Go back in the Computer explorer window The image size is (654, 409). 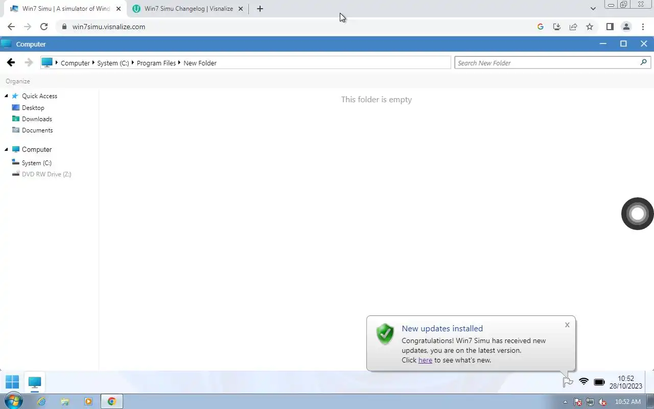pyautogui.click(x=11, y=62)
